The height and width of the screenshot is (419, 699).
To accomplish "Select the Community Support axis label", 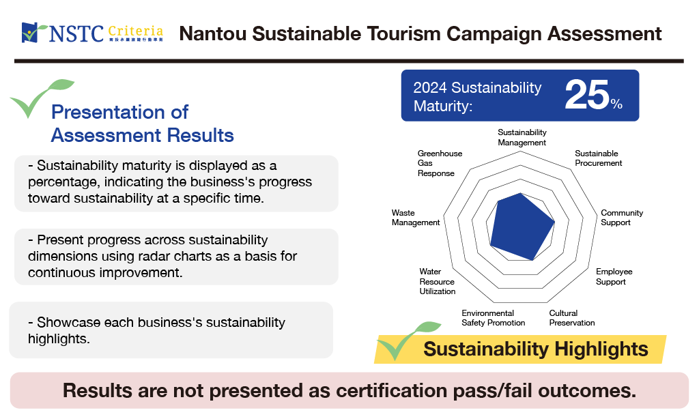I will click(x=621, y=218).
